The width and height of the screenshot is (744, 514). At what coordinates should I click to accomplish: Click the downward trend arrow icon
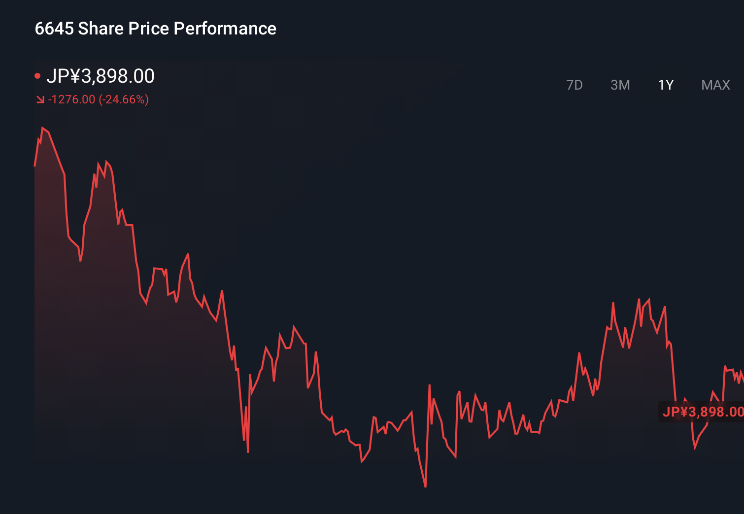point(40,99)
